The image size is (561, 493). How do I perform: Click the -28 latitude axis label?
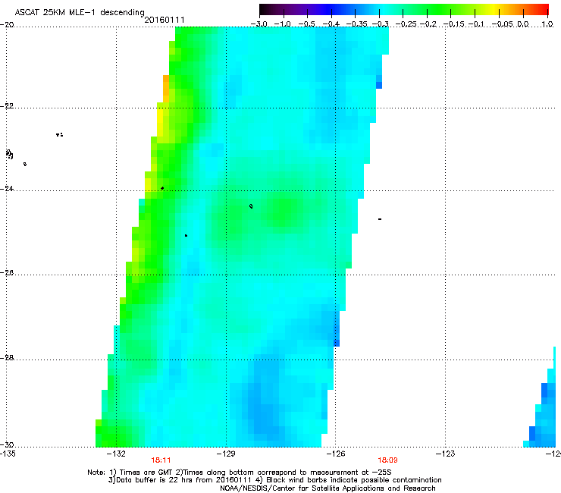tap(7, 358)
